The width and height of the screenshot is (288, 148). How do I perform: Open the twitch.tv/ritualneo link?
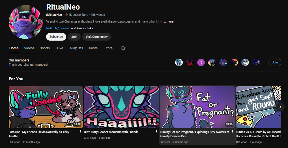click(58, 28)
